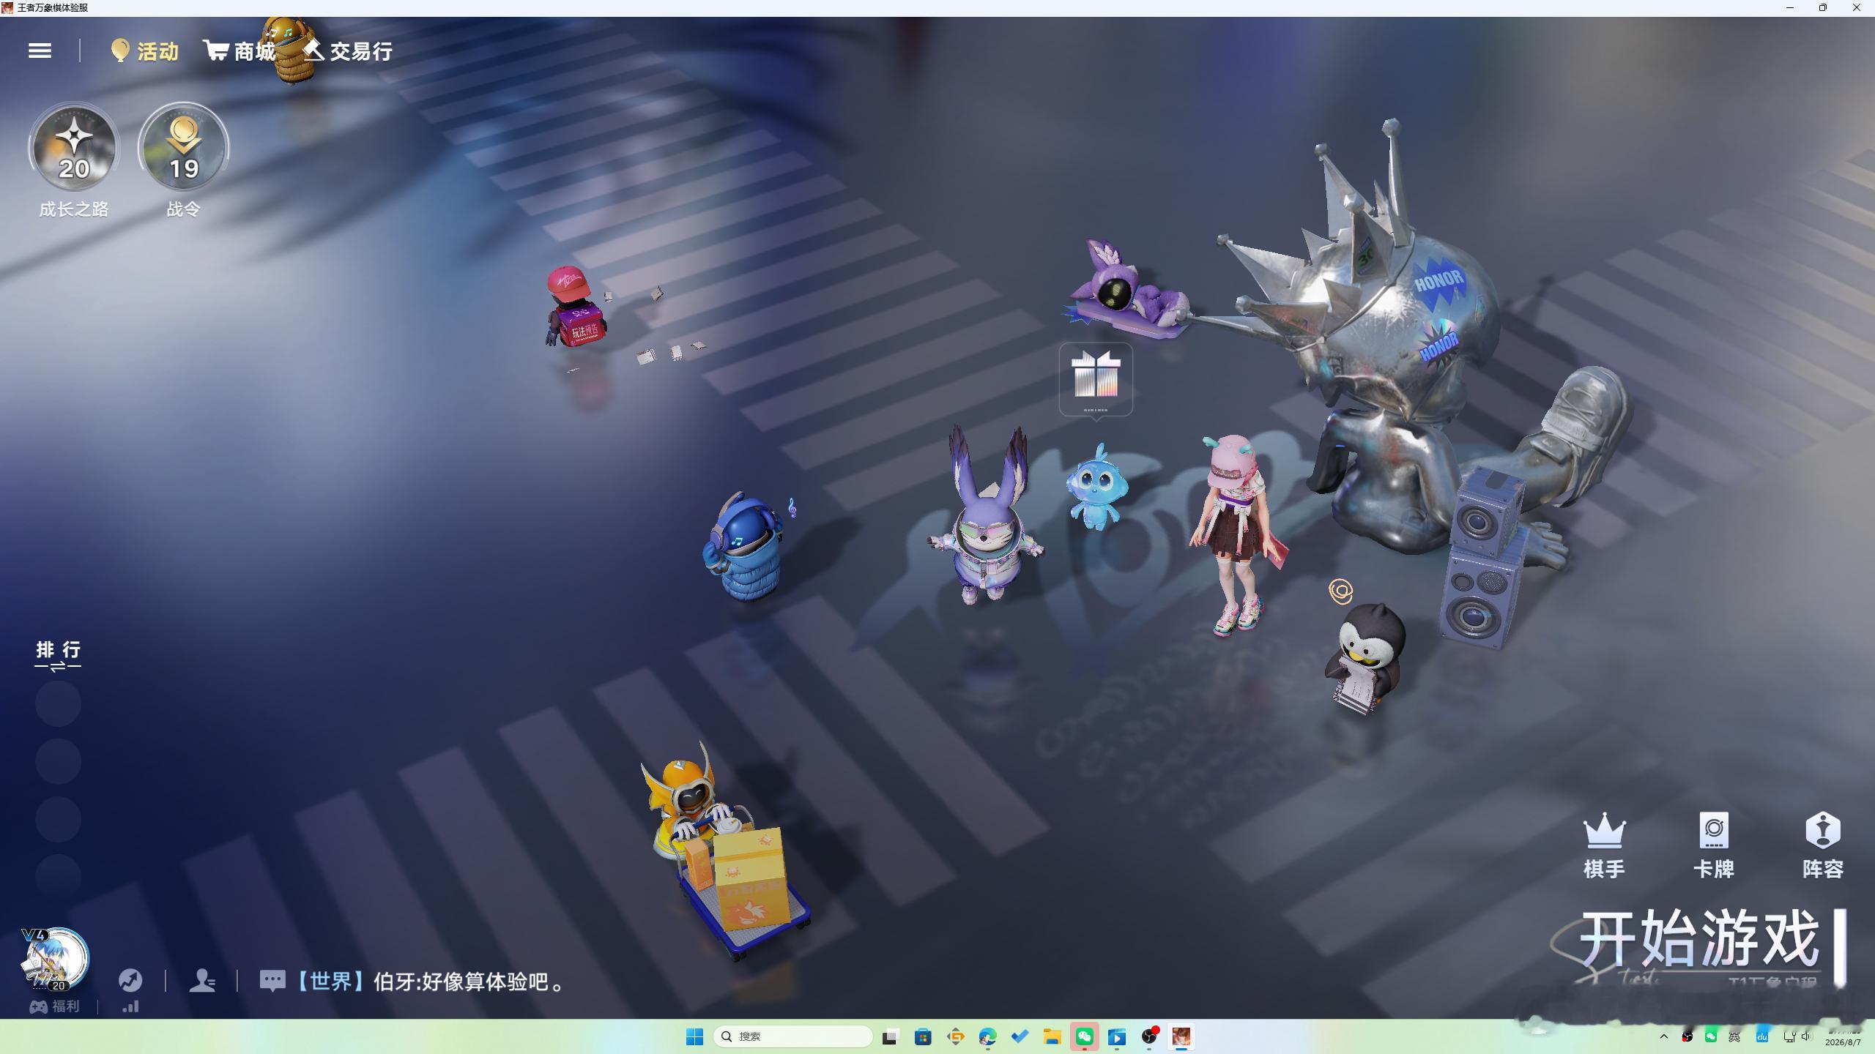Image resolution: width=1875 pixels, height=1054 pixels.
Task: Click the 【世界】 world chat message
Action: 429,982
